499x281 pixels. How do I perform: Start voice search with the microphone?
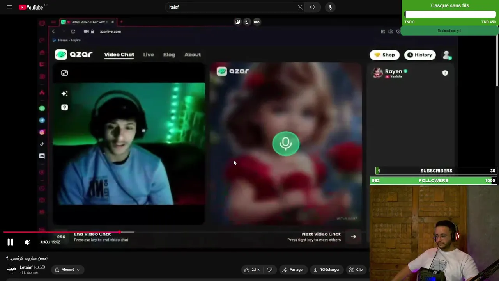tap(330, 7)
